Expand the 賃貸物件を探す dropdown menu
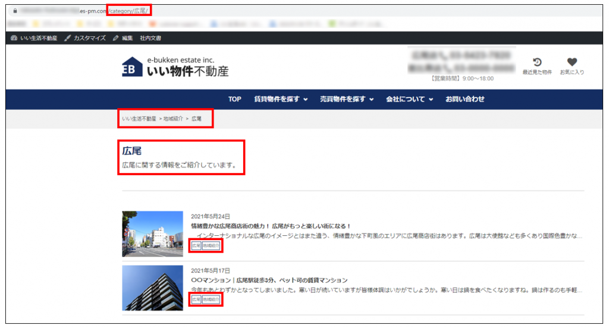The image size is (609, 328). (281, 99)
